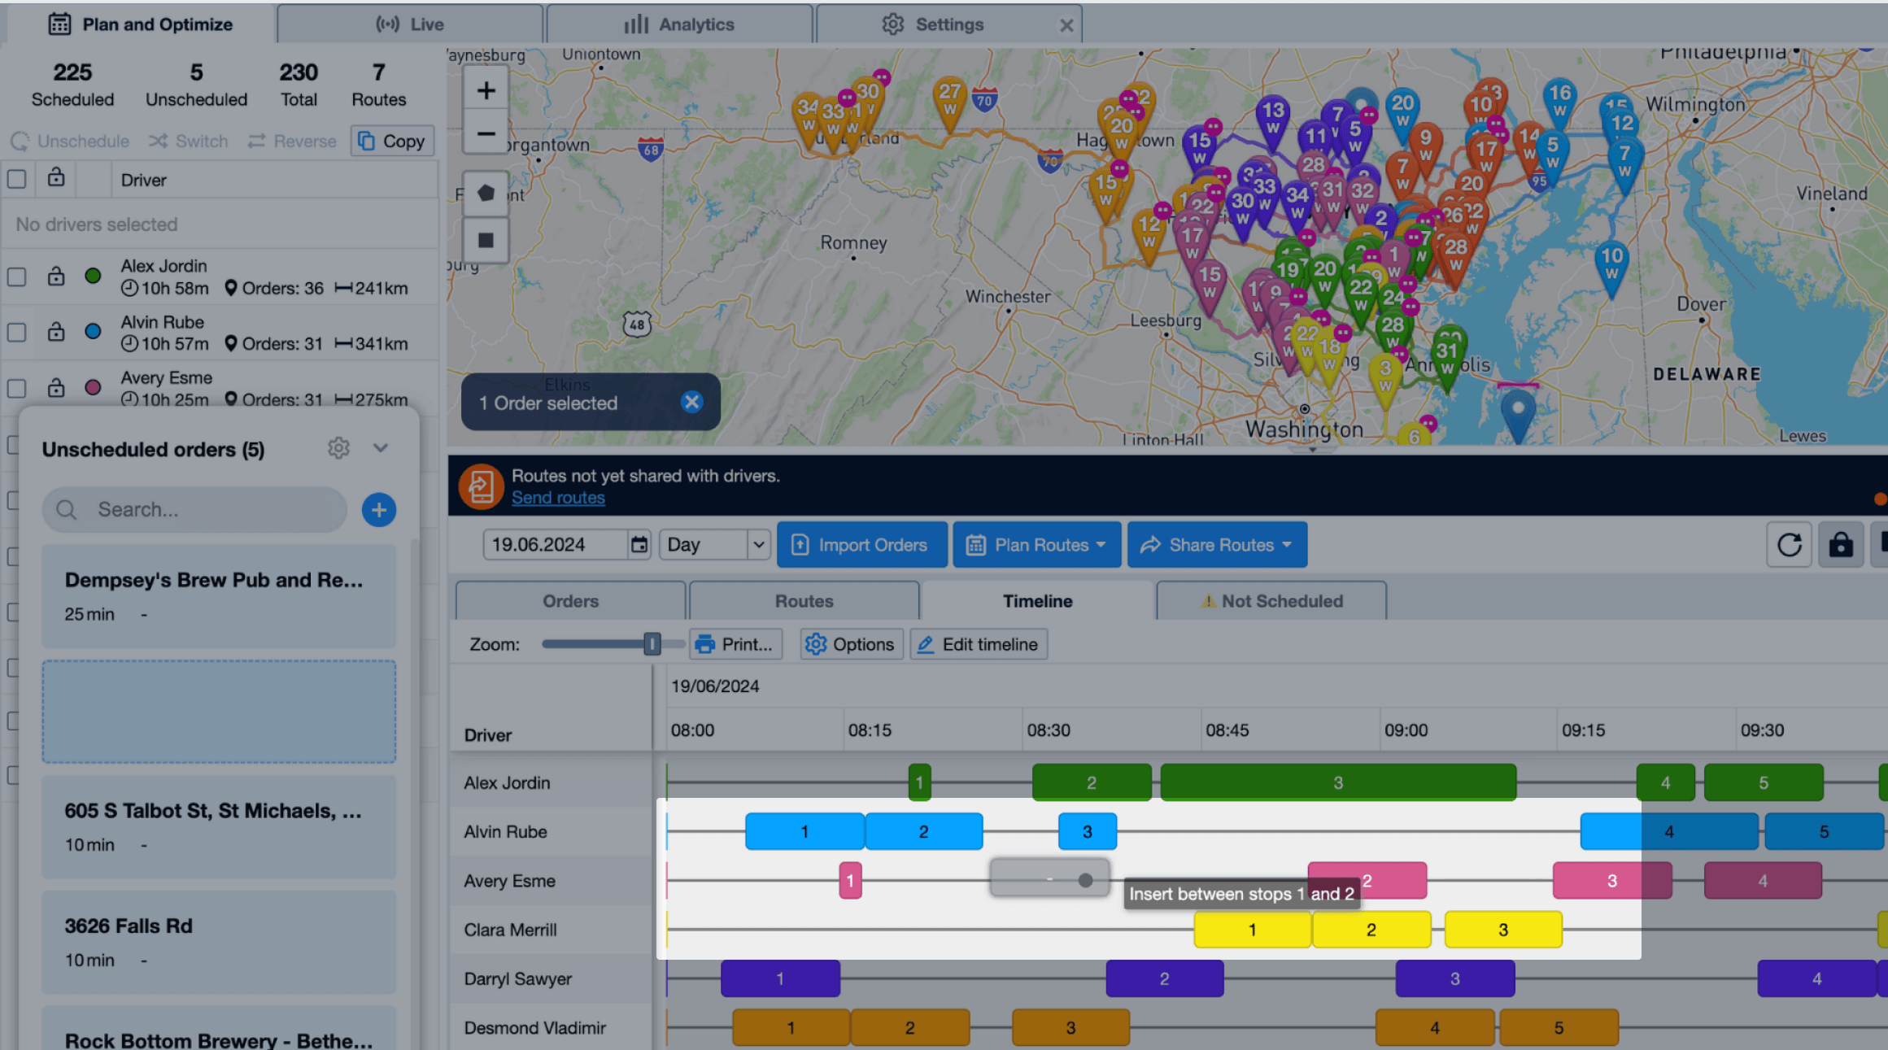1888x1050 pixels.
Task: Add a new unscheduled order with plus icon
Action: pos(378,509)
